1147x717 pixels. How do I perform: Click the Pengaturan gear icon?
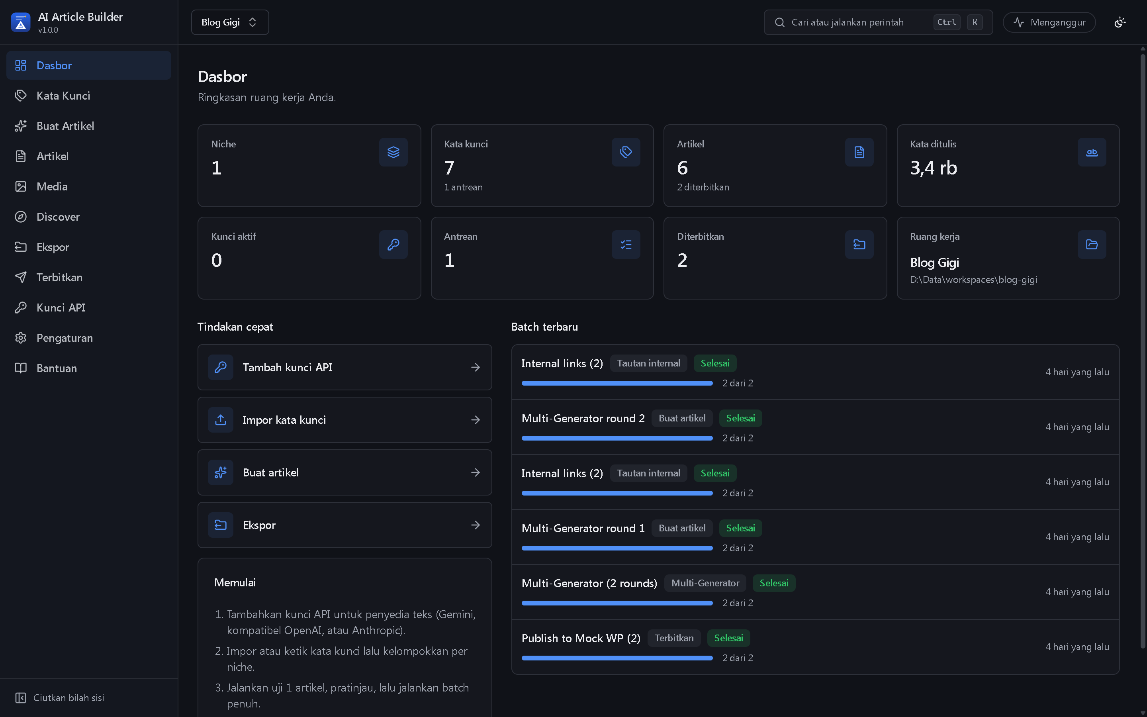click(20, 338)
